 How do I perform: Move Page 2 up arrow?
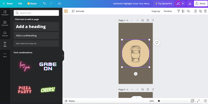[132, 89]
